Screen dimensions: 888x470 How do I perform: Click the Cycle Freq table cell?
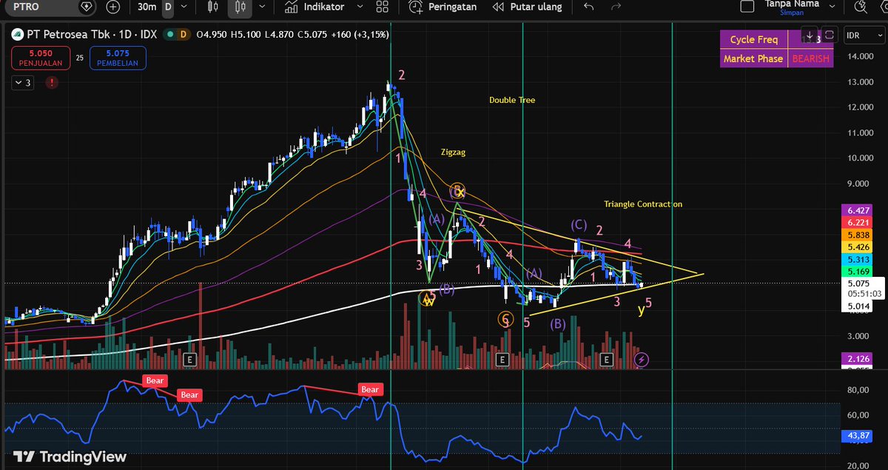753,39
